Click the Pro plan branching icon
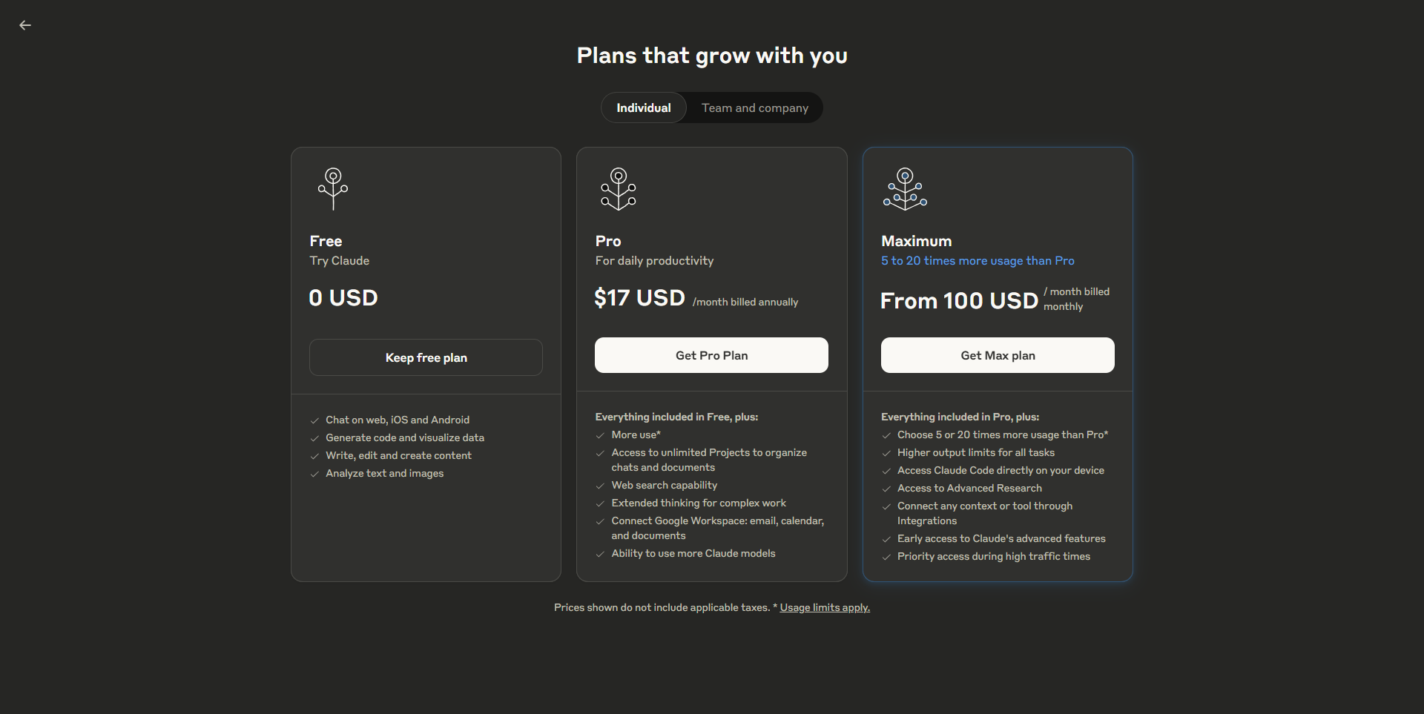Viewport: 1424px width, 714px height. (619, 189)
